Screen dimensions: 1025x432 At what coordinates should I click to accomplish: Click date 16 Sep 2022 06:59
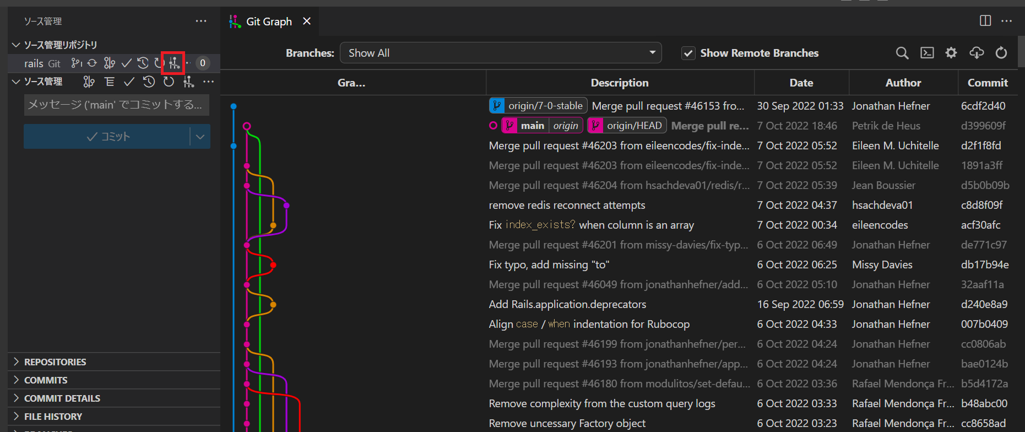[800, 304]
